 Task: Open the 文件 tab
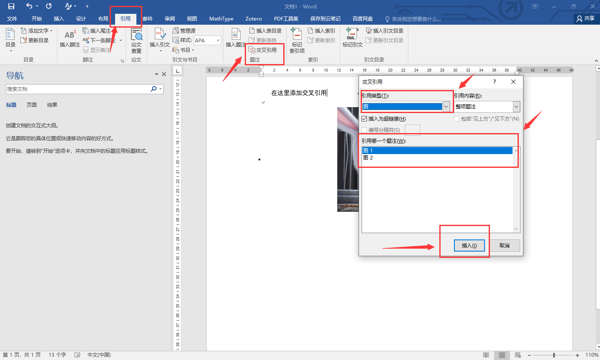point(12,18)
